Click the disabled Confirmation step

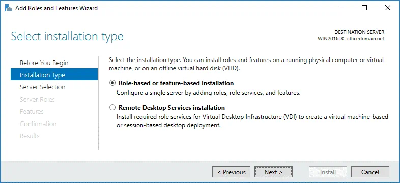[38, 124]
